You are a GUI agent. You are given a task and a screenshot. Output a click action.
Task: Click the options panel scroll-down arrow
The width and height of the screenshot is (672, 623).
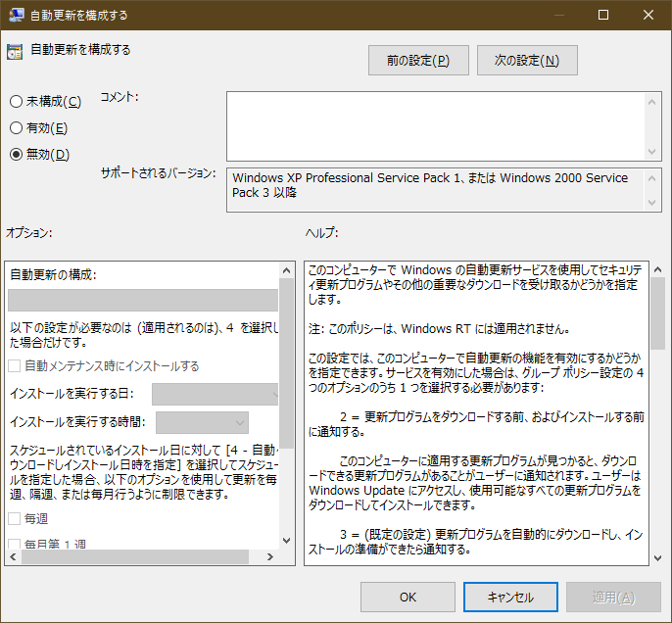[x=287, y=541]
